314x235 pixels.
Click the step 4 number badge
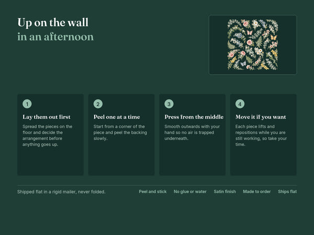pos(240,104)
